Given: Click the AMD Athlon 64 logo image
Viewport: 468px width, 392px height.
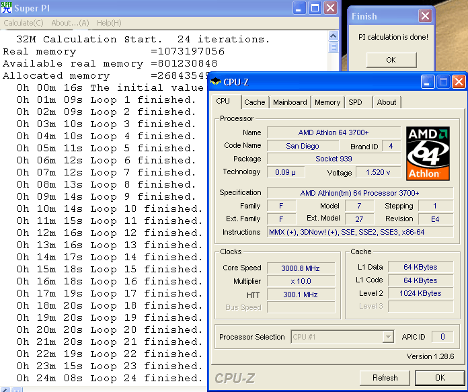Looking at the screenshot, I should pyautogui.click(x=428, y=153).
